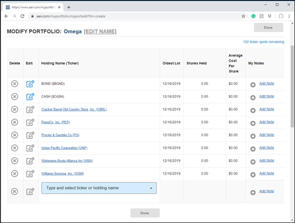Delete the Walgreens Boots Alliance row
Viewport: 295px width, 223px height.
click(14, 161)
